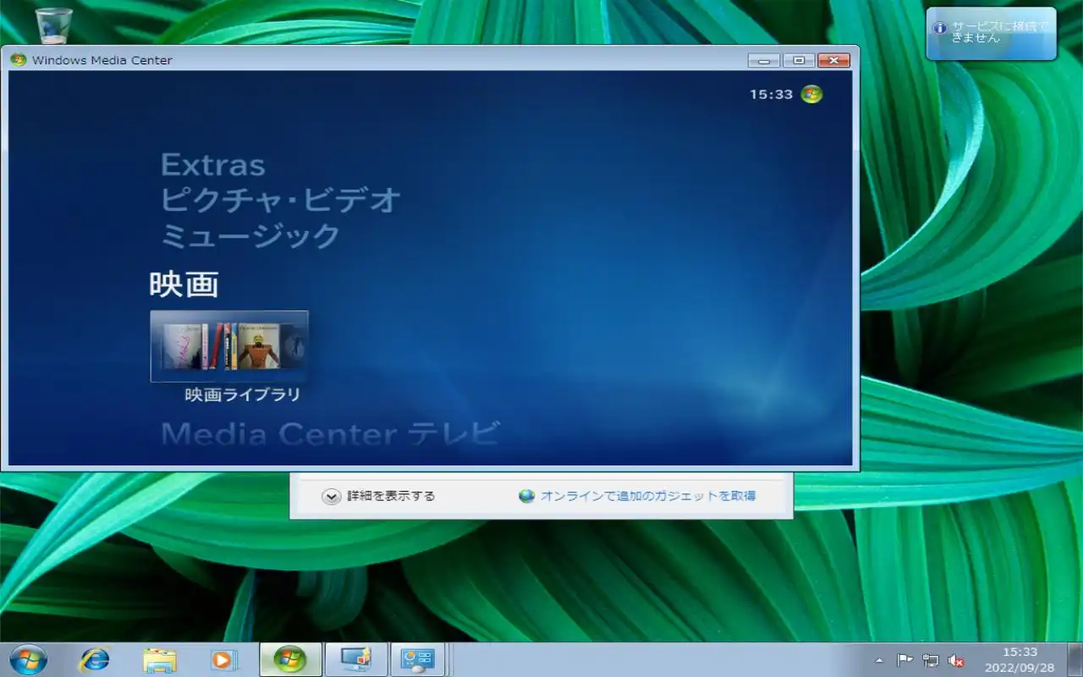The width and height of the screenshot is (1083, 677).
Task: Click the サービスに接続できません gadget
Action: (991, 34)
